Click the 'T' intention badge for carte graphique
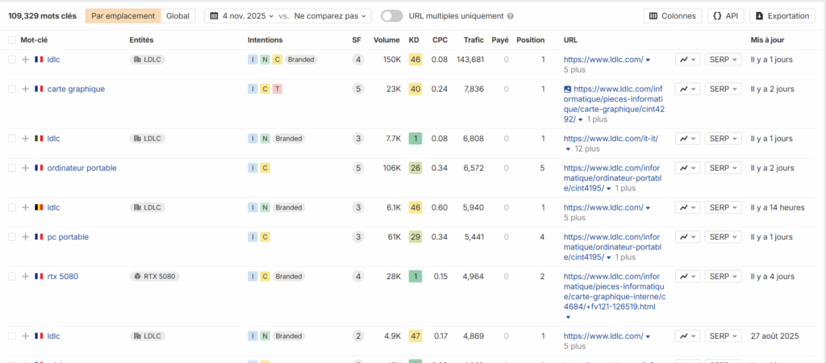 pyautogui.click(x=277, y=89)
